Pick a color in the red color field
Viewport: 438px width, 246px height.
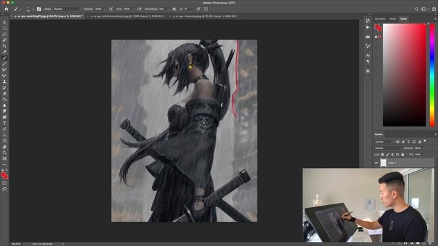coord(404,74)
